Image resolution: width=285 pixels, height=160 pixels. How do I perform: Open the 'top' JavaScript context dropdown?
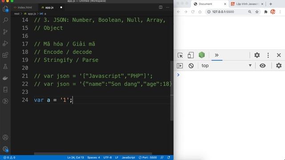(x=227, y=66)
